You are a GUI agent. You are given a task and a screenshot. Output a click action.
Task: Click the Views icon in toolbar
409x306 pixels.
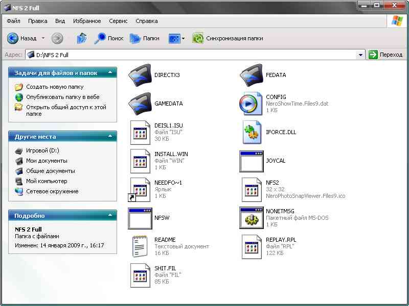tap(174, 39)
